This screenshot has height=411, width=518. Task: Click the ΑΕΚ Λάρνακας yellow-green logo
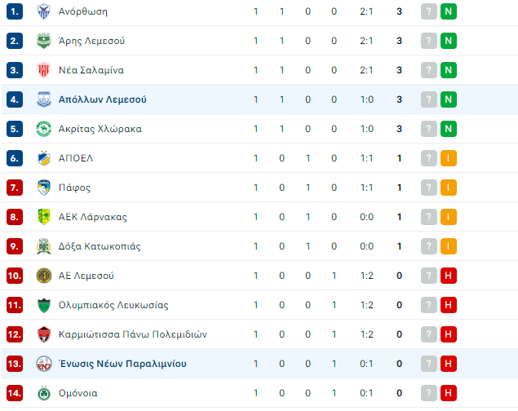43,217
